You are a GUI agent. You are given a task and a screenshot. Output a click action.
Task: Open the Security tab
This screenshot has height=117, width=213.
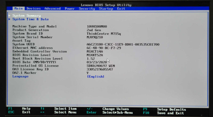point(87,9)
